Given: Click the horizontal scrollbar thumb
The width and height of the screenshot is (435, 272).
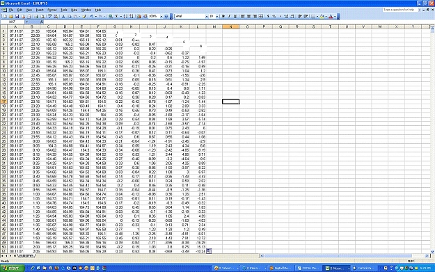Looking at the screenshot, I should point(338,255).
